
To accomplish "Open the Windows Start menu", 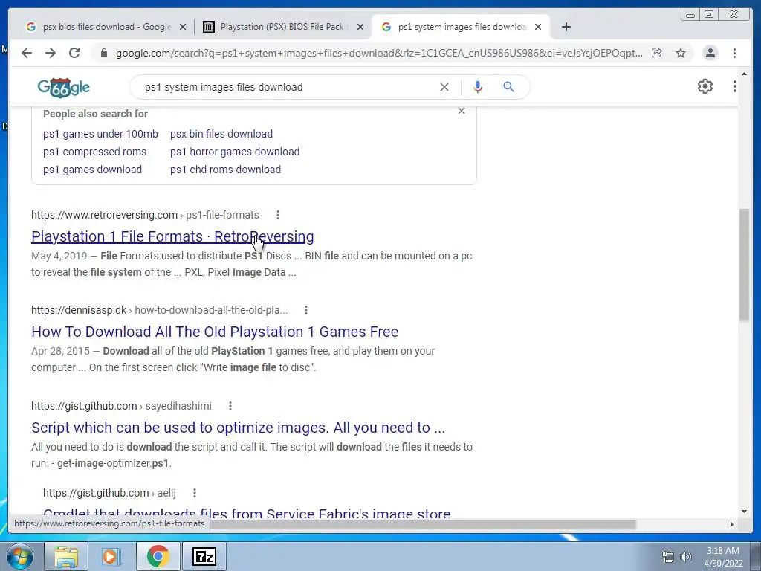I will point(19,556).
